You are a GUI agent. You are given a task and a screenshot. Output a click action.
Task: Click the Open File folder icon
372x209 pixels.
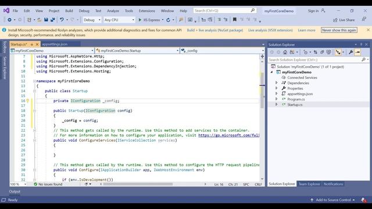pyautogui.click(x=40, y=20)
